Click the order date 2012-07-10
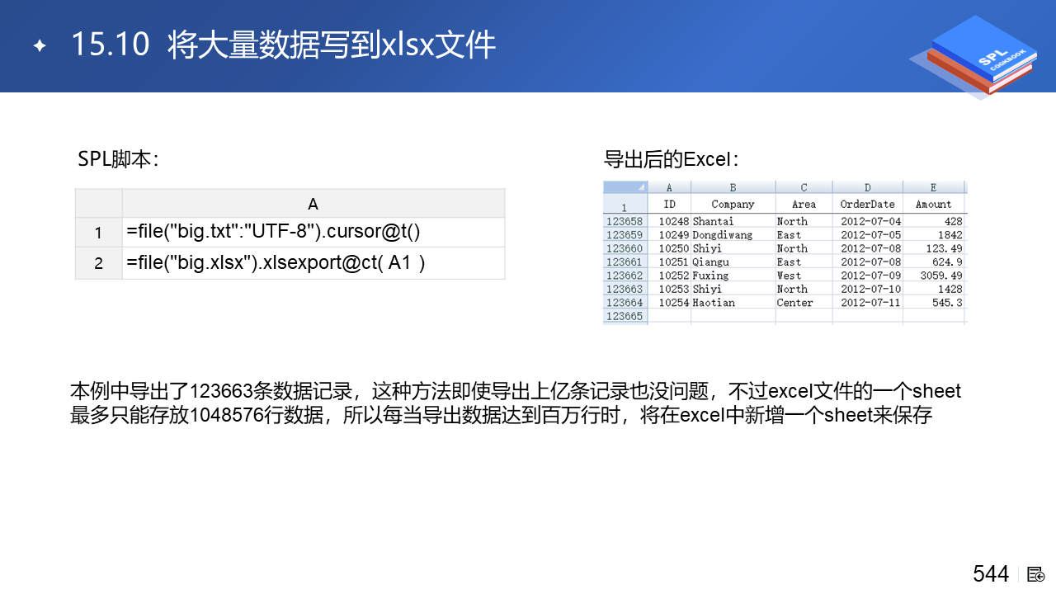Screen dimensions: 1056x594 (868, 290)
